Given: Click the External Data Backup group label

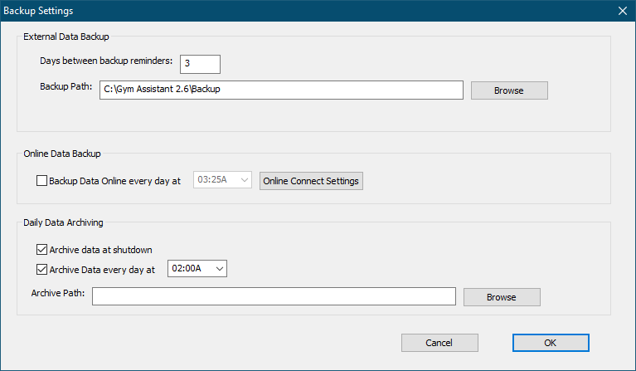Looking at the screenshot, I should (66, 37).
